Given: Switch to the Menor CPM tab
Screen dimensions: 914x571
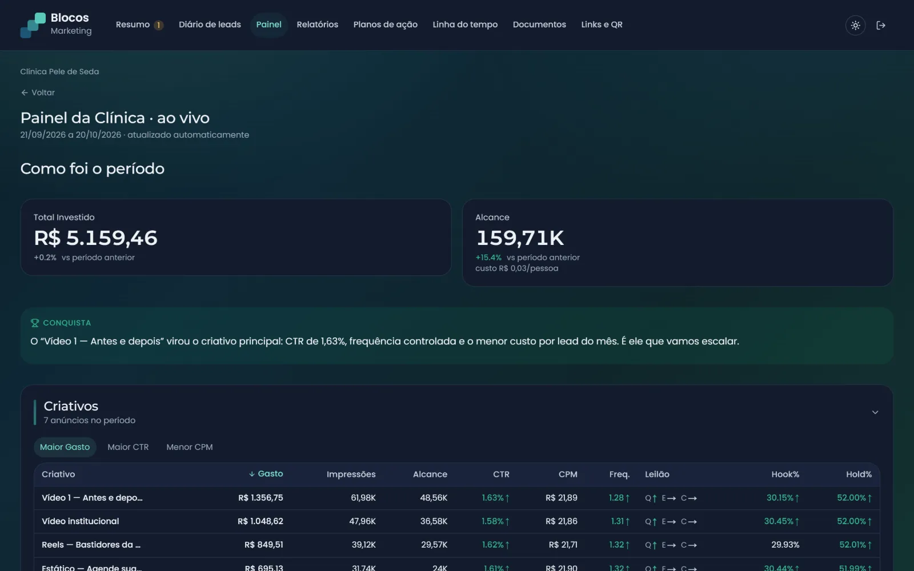Looking at the screenshot, I should pos(190,447).
